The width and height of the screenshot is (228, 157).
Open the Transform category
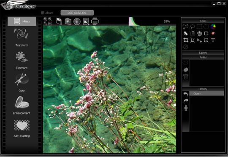coord(22,37)
